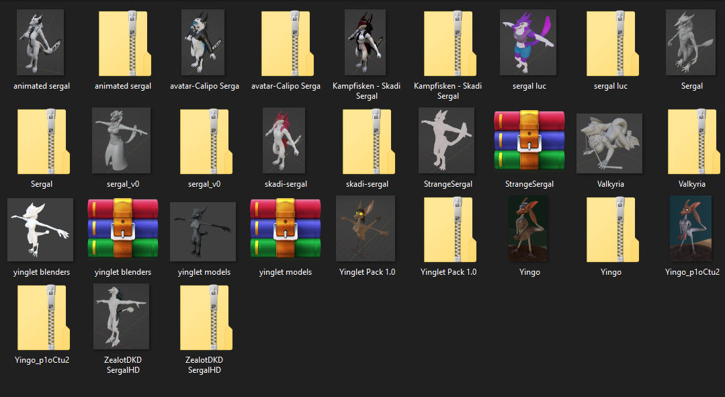Click 'Sergal' name under the grey preview image
Image resolution: width=725 pixels, height=397 pixels.
click(692, 86)
